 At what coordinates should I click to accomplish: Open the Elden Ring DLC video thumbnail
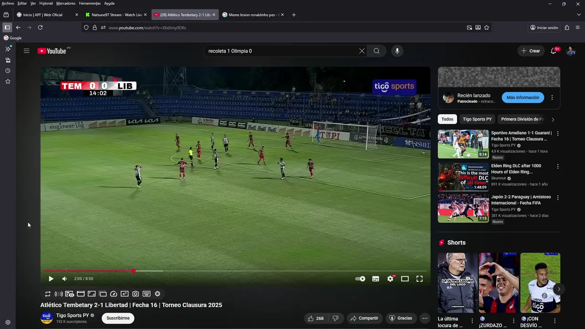pos(463,176)
